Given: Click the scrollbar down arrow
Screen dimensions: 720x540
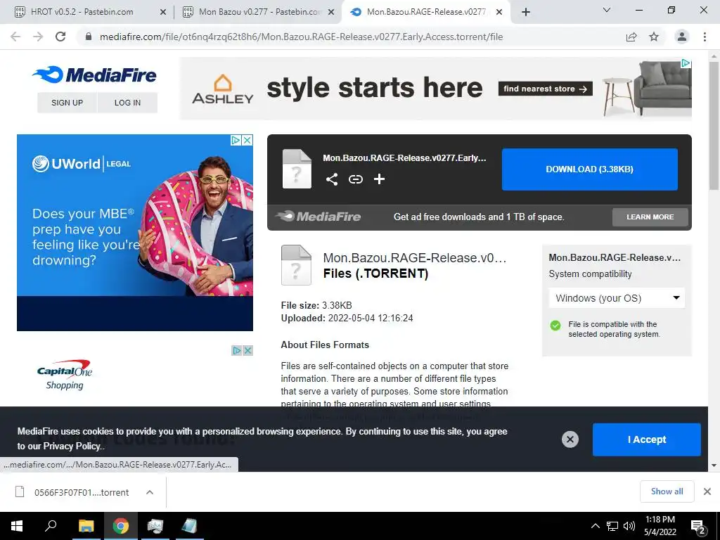Looking at the screenshot, I should (714, 465).
